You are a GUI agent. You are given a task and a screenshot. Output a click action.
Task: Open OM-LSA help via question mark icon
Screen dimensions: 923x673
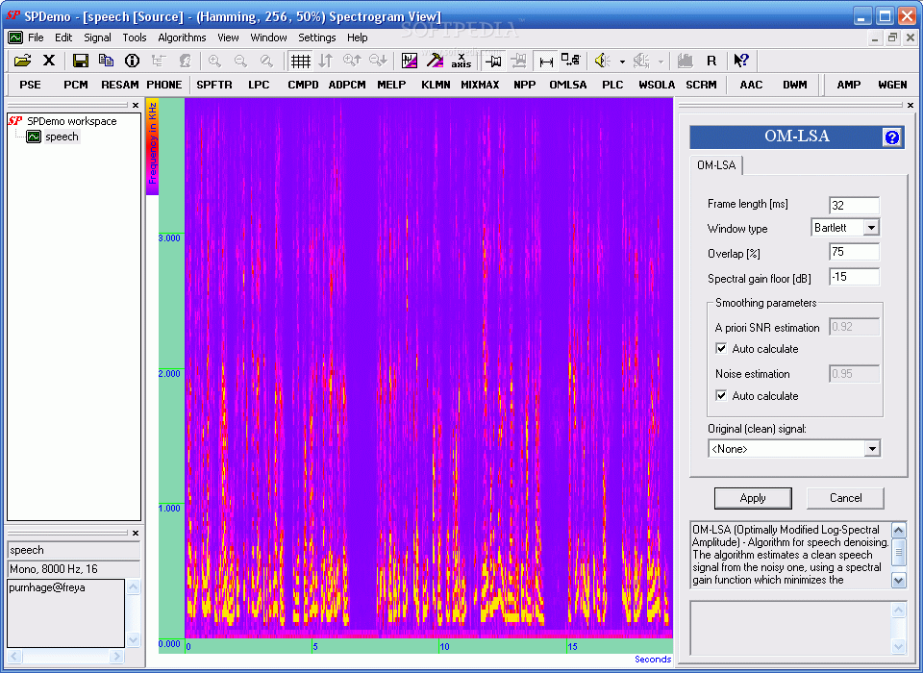tap(892, 137)
